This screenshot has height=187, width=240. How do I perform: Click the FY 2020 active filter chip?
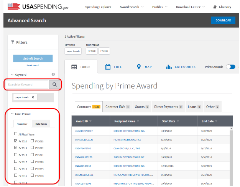[92, 51]
